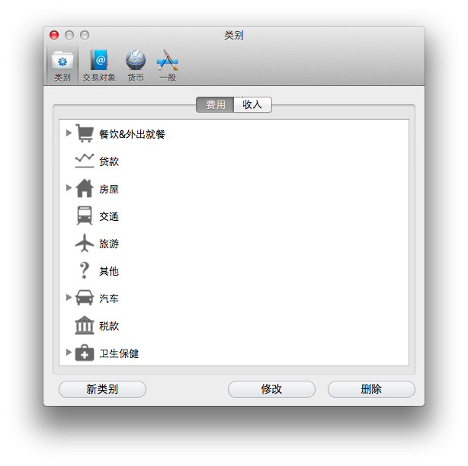This screenshot has height=466, width=468.
Task: Click the shopping cart icon for 餐饮&外出就餐
Action: [85, 133]
